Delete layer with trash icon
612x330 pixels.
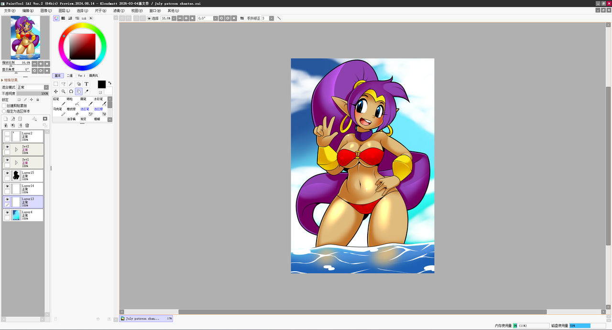pos(27,126)
